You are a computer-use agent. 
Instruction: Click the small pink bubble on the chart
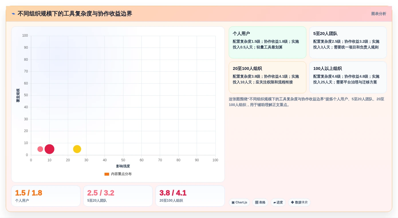[40, 149]
